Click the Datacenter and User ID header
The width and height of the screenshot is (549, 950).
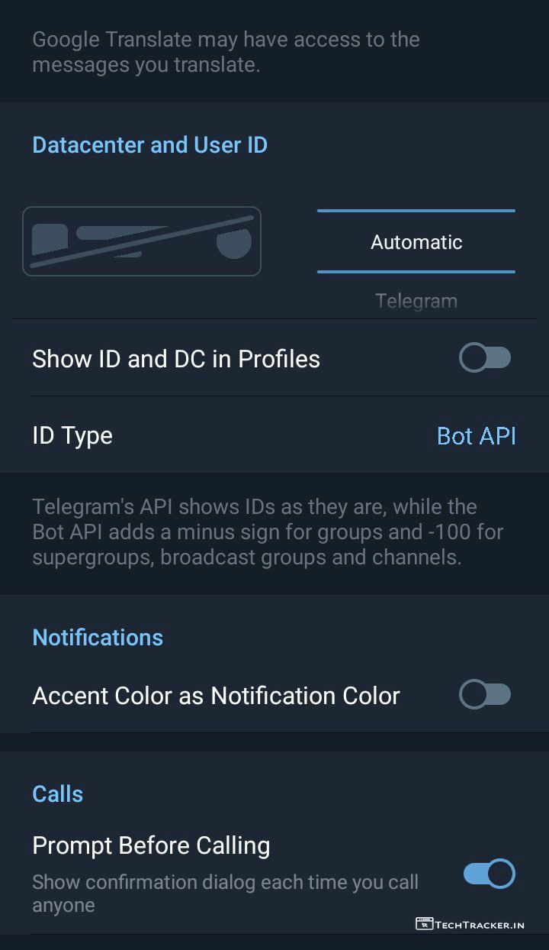149,145
